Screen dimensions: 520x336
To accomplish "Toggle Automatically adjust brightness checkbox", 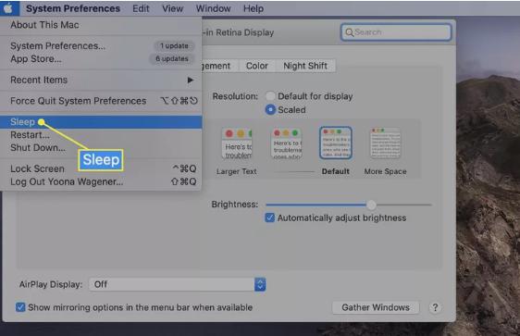I will pos(269,218).
